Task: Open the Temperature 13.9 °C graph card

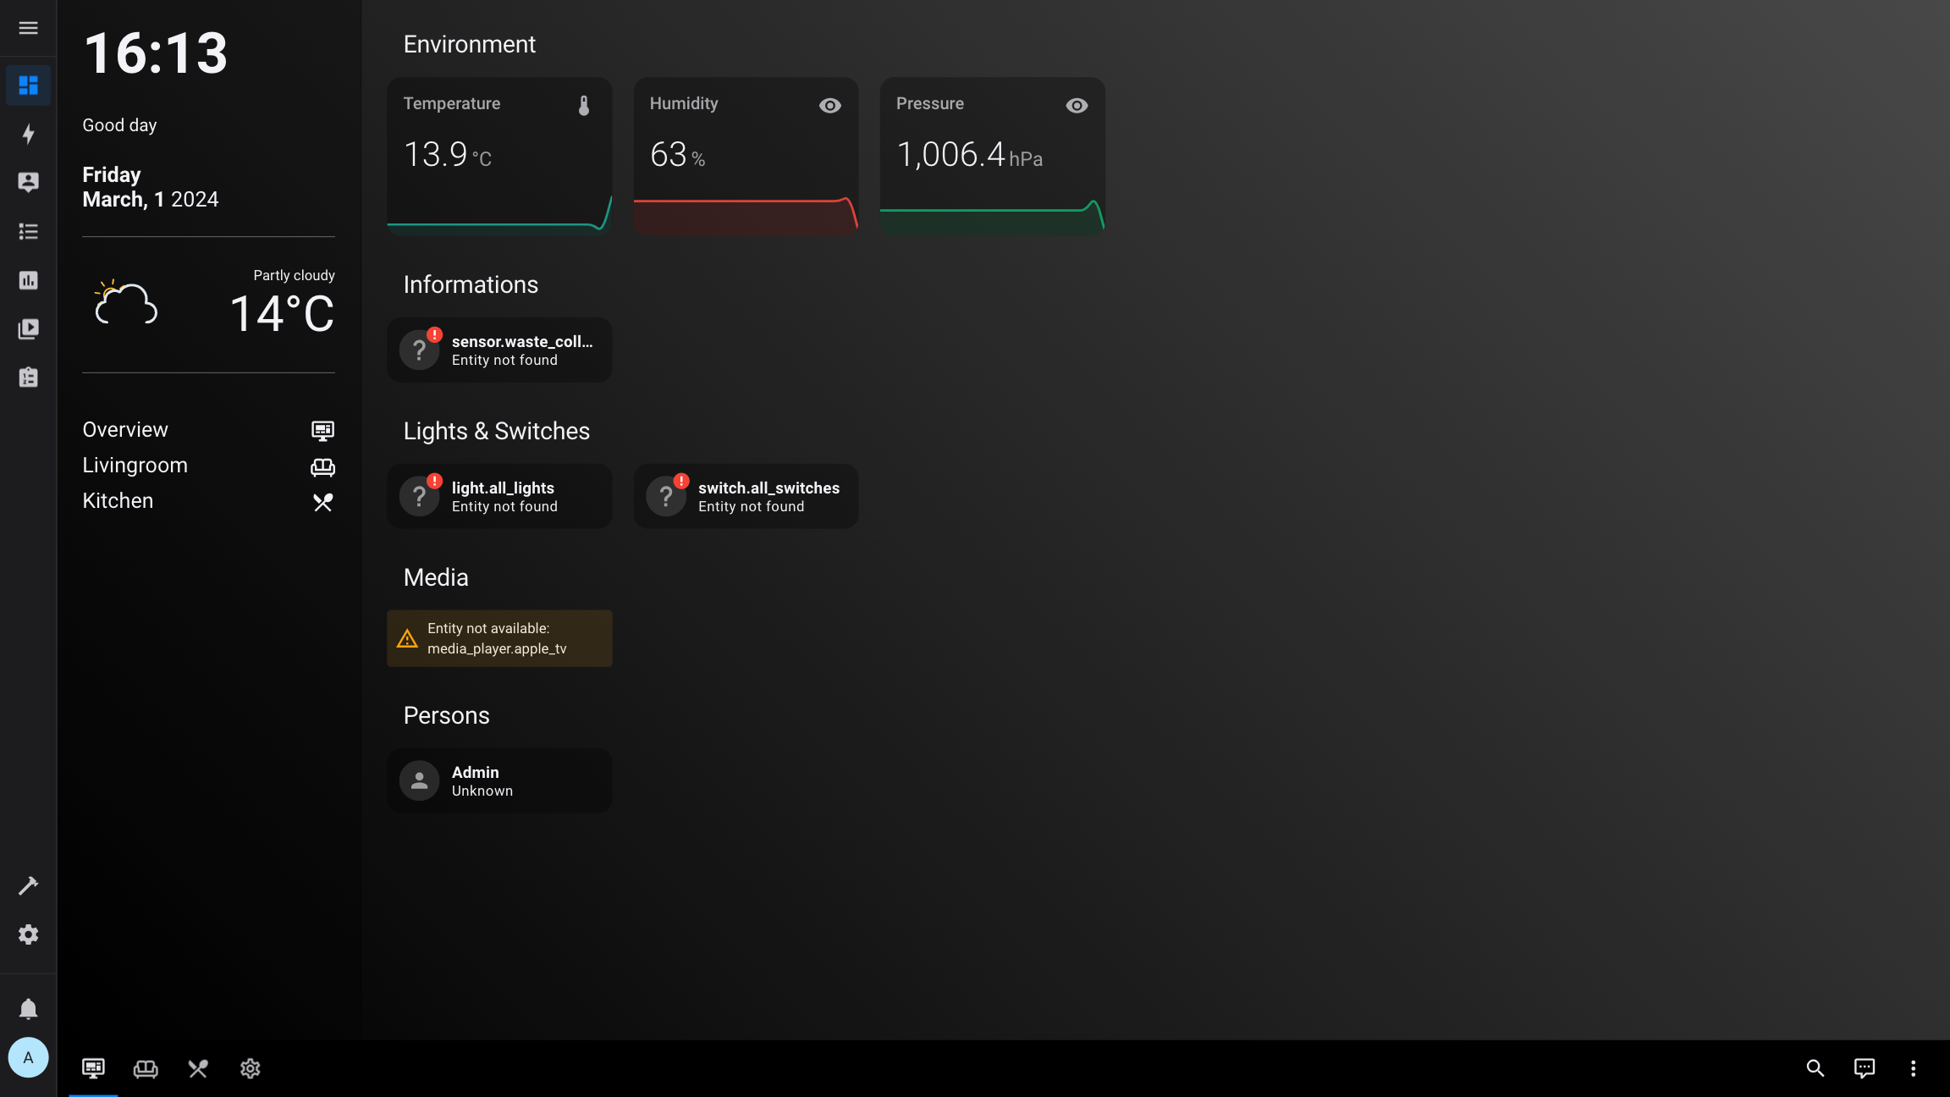Action: (x=499, y=157)
